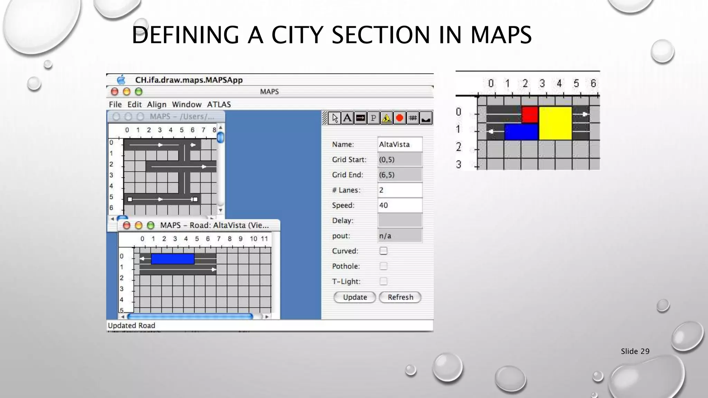Open the ATLAS menu

pos(219,104)
